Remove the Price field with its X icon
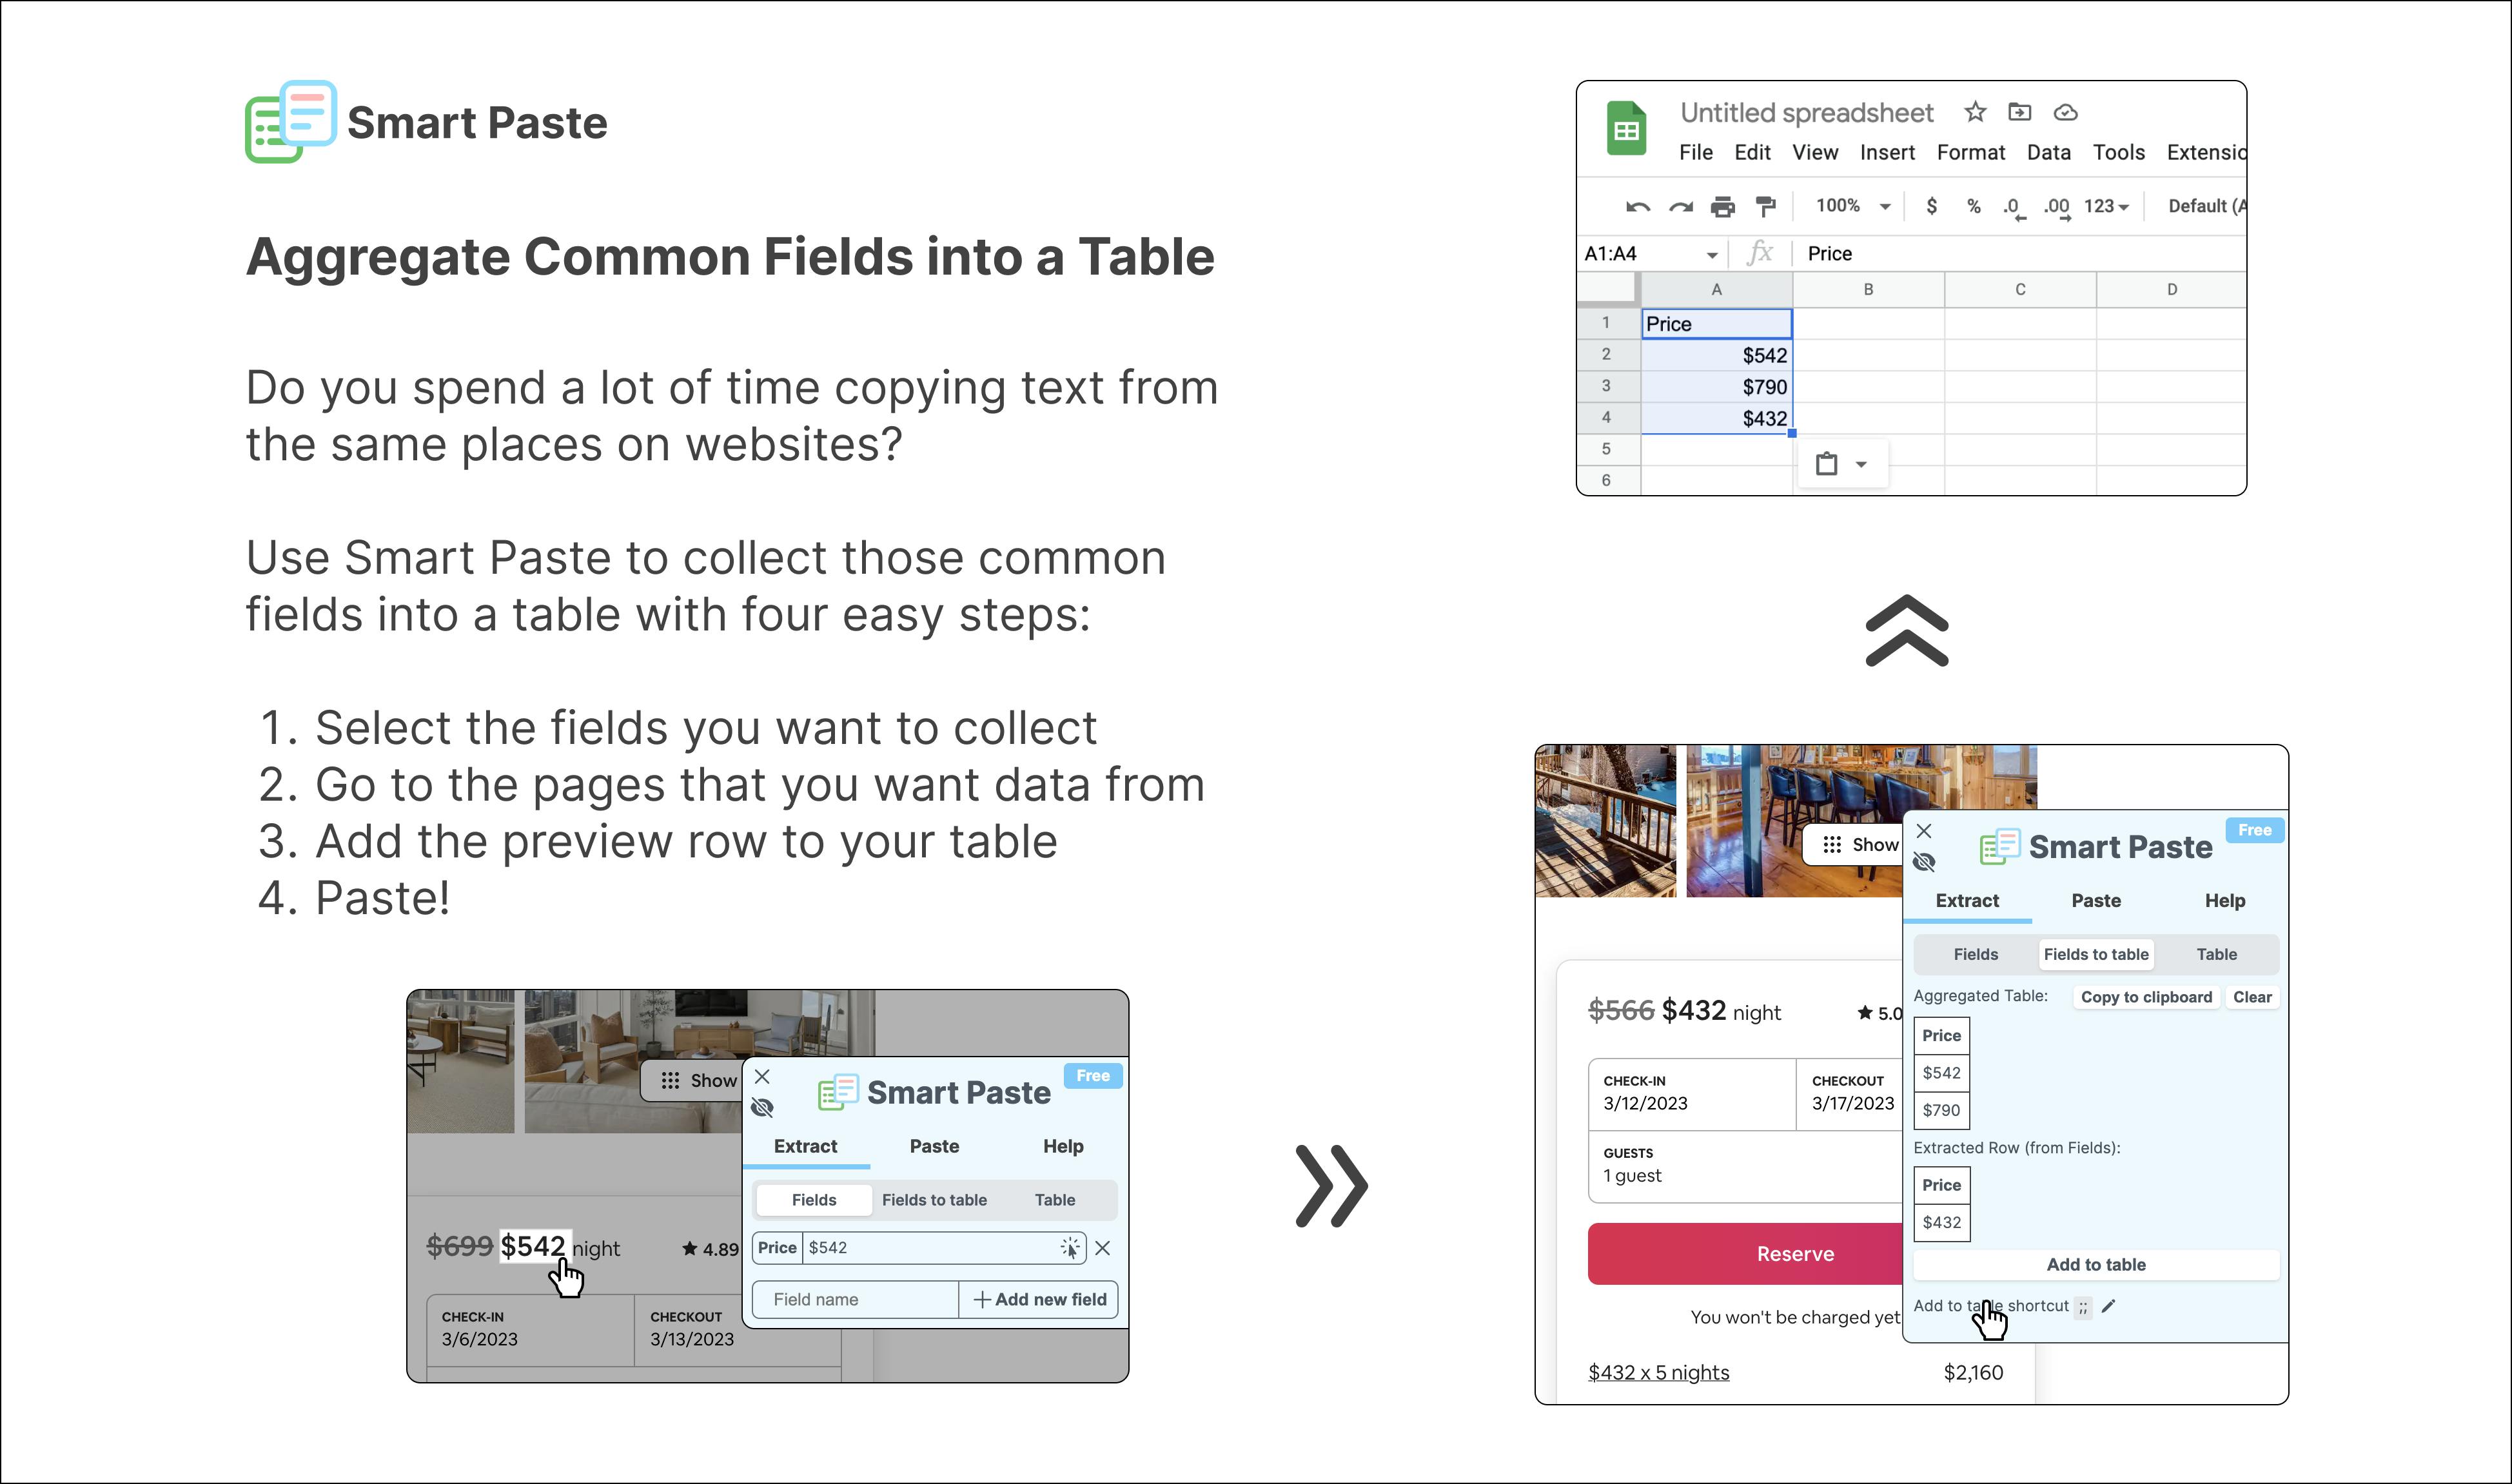 [1102, 1248]
